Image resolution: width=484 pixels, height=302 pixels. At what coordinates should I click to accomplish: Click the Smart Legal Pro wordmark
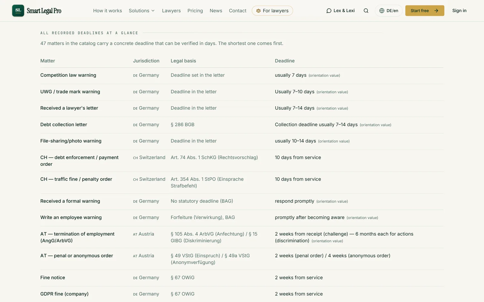(44, 11)
